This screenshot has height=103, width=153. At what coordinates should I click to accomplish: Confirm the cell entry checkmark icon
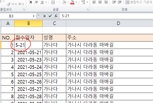[x=50, y=16]
